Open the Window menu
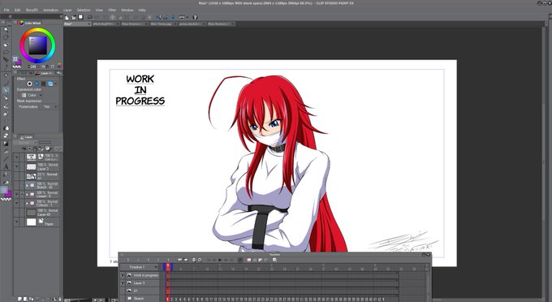 click(127, 11)
